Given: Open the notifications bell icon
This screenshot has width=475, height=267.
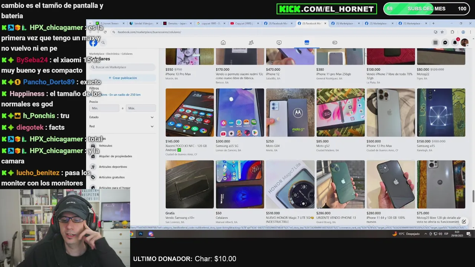Looking at the screenshot, I should coord(455,43).
